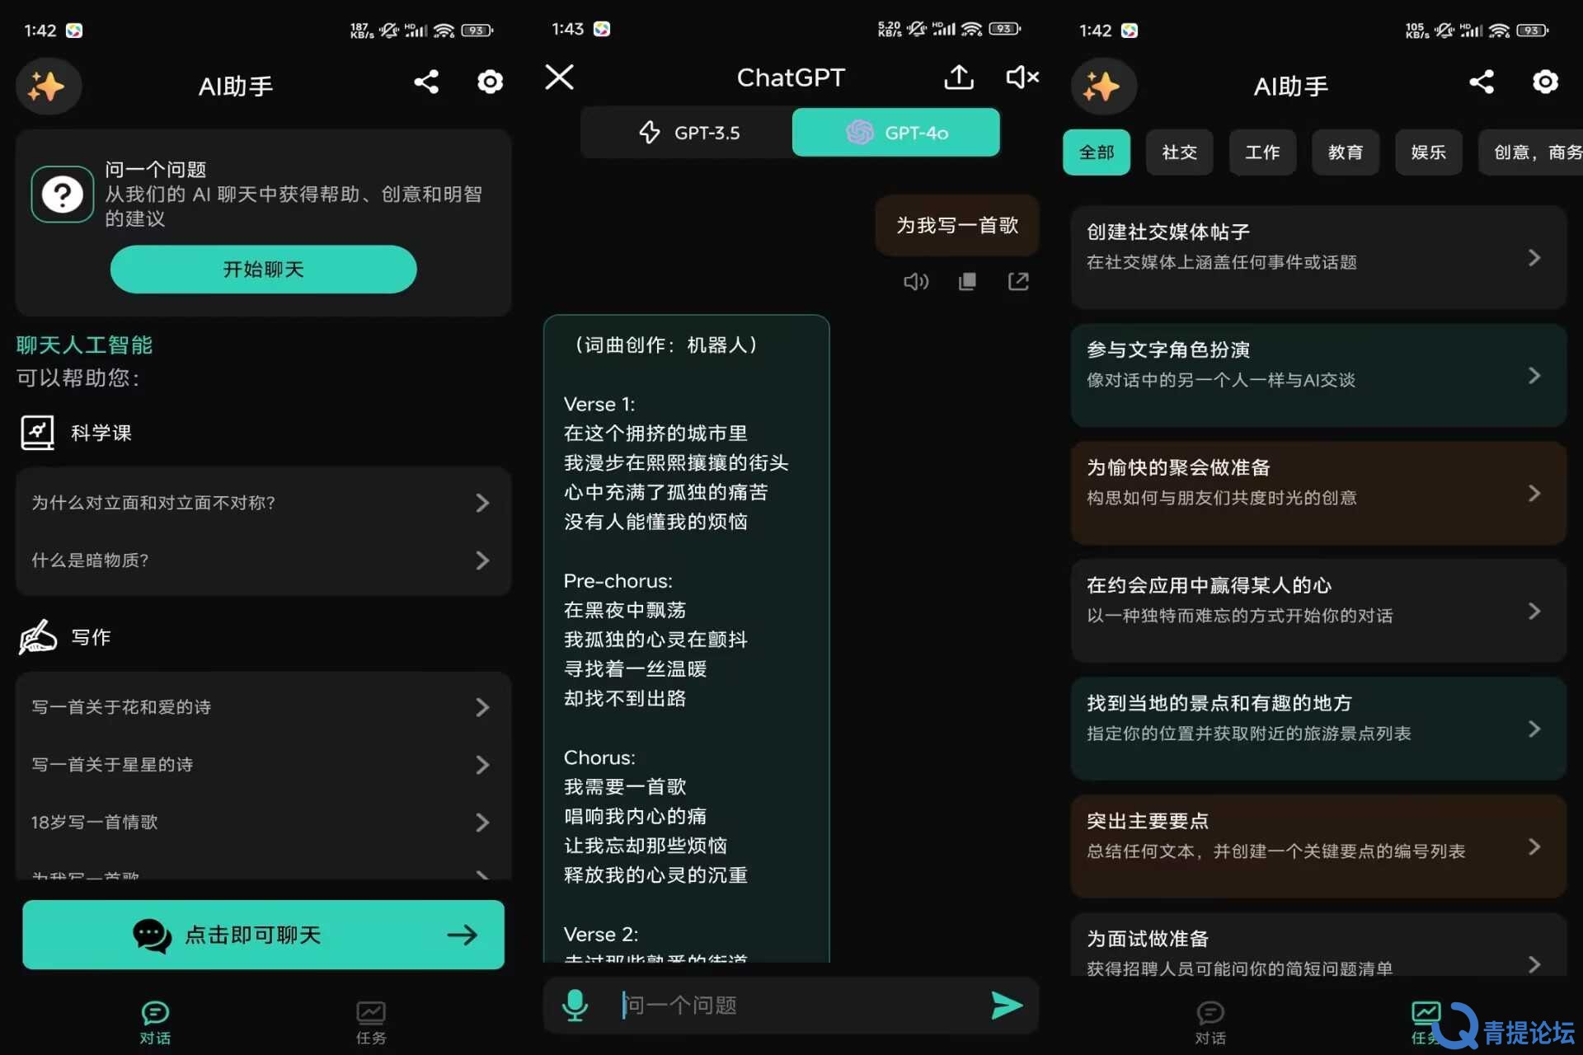Tap the 开始聊天 button

(x=264, y=270)
